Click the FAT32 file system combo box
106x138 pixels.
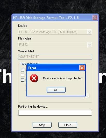tap(55, 45)
